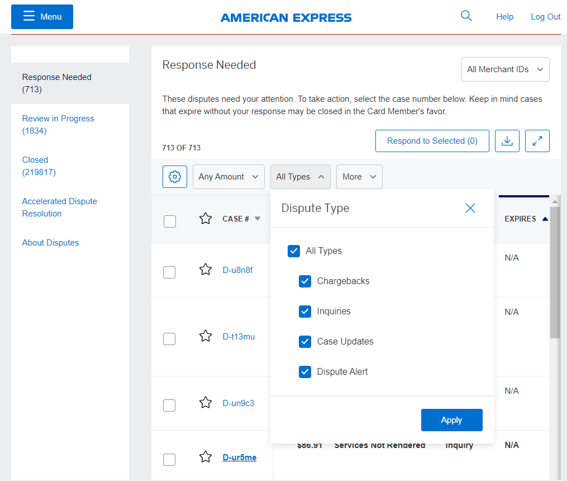
Task: Click the download disputes icon
Action: [507, 140]
